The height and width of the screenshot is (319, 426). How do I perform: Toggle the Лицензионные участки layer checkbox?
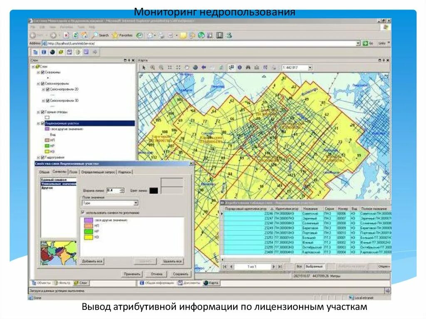[42, 124]
